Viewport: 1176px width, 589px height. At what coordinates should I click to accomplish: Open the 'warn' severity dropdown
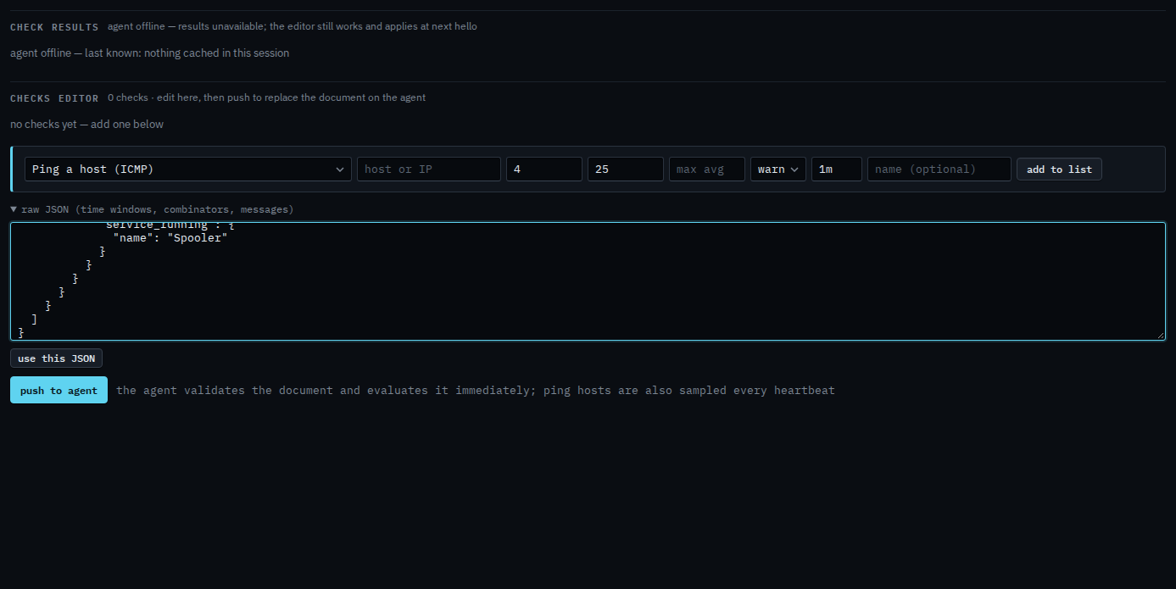(778, 169)
